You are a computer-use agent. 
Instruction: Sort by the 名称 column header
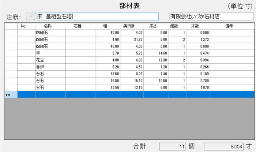(50, 26)
